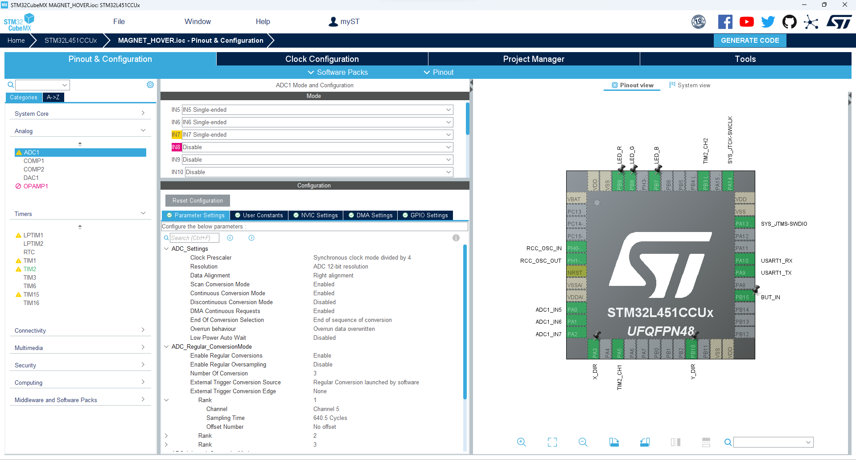Click the ST logo icon
The width and height of the screenshot is (856, 460).
pos(839,21)
